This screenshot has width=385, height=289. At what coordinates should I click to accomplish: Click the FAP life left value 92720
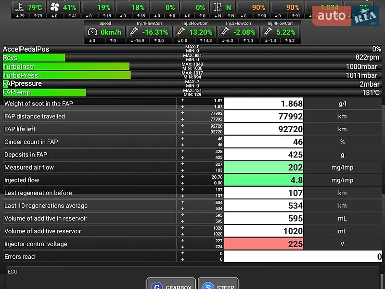[x=263, y=129]
